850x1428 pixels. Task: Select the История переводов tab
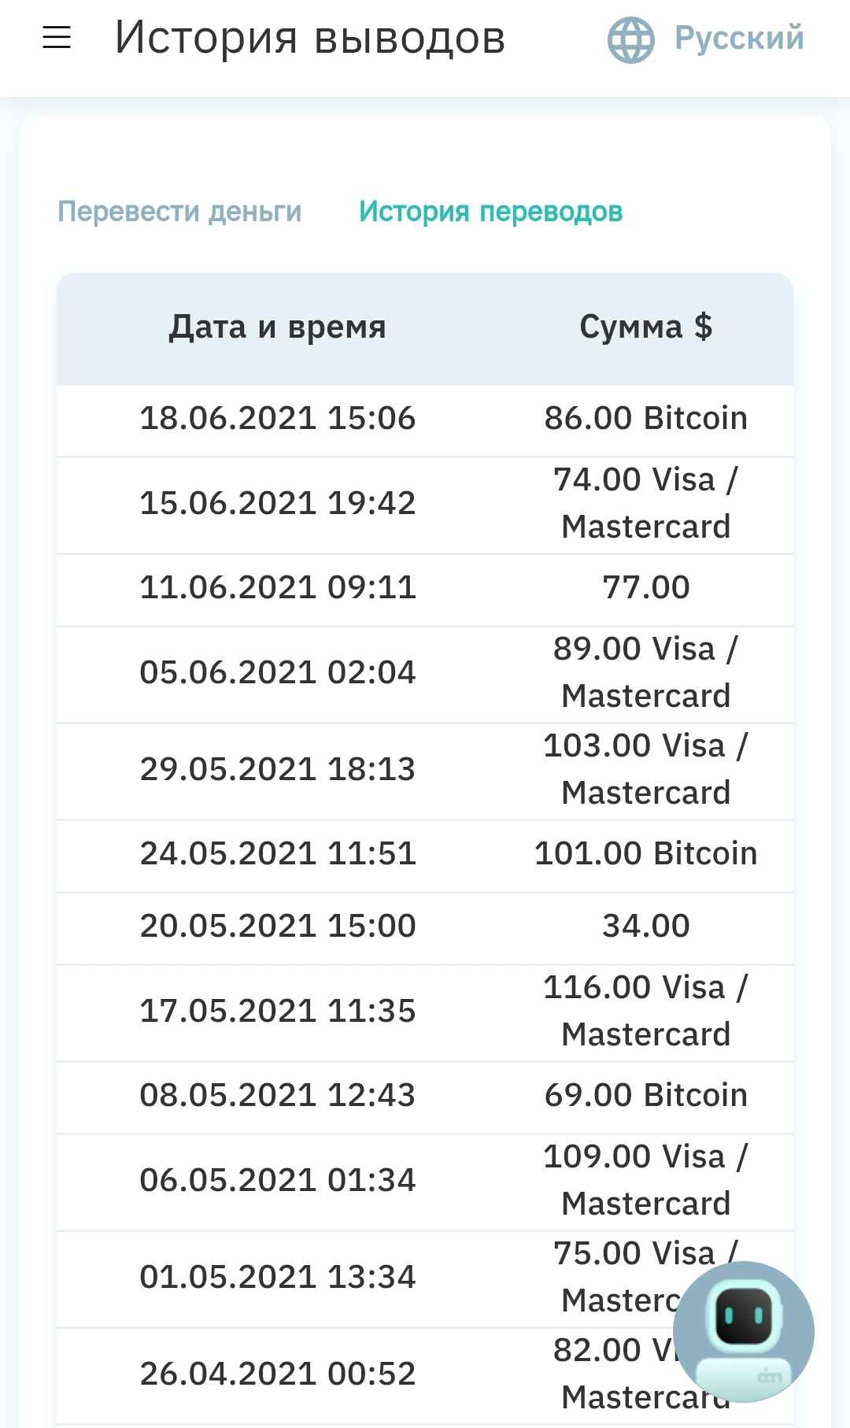pos(490,211)
